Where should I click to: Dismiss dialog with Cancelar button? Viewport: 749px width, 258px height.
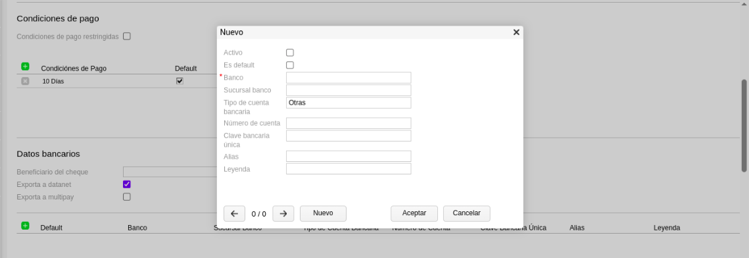pyautogui.click(x=467, y=213)
